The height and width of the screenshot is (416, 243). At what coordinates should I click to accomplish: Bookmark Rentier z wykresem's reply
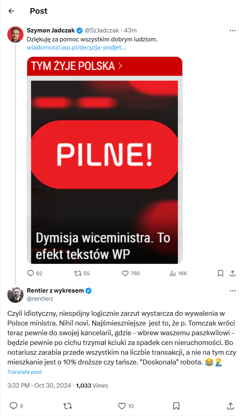coord(176,405)
